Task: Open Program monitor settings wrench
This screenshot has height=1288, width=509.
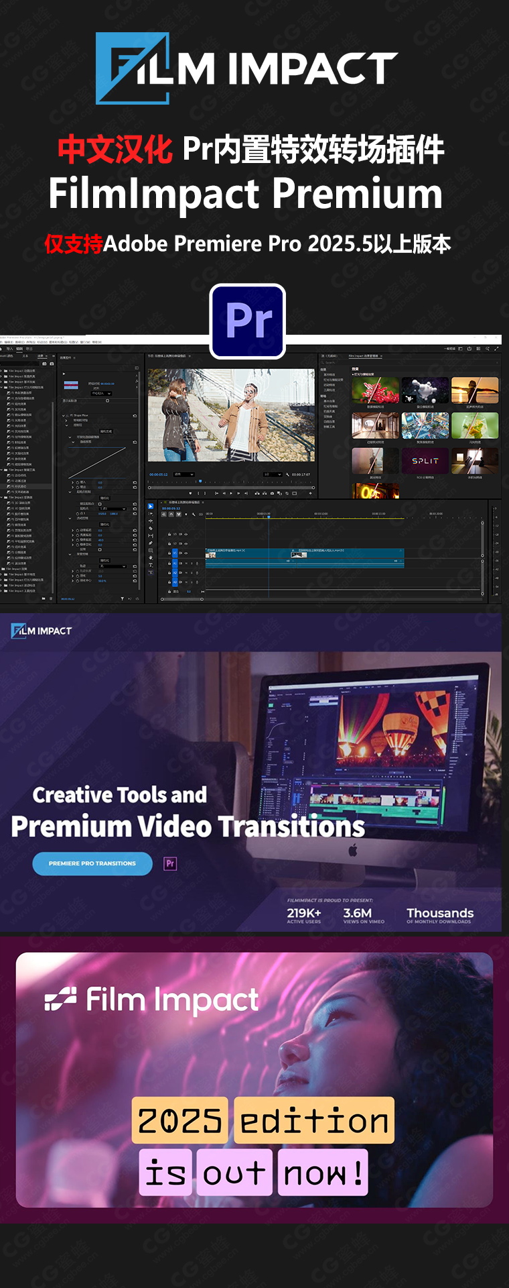Action: [x=287, y=474]
